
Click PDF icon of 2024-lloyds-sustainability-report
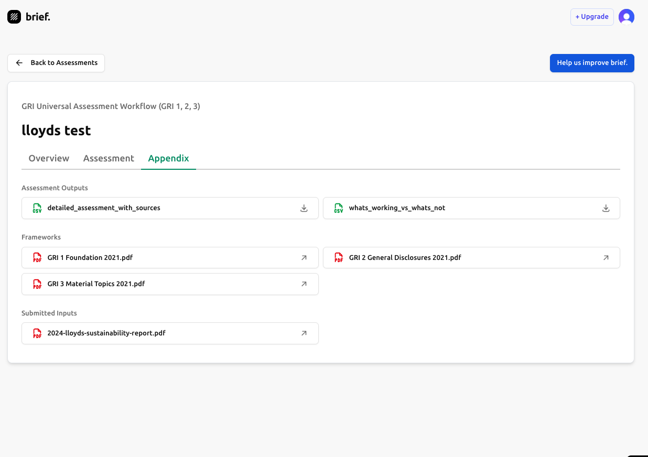coord(37,333)
